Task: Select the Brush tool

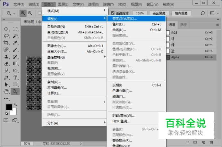Action: (x=15, y=50)
